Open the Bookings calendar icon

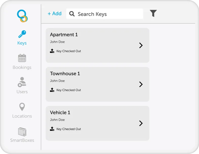point(22,58)
